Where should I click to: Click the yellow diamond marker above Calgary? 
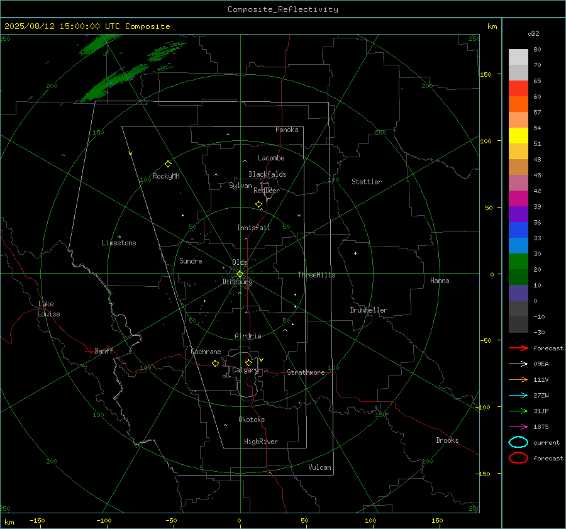click(248, 362)
